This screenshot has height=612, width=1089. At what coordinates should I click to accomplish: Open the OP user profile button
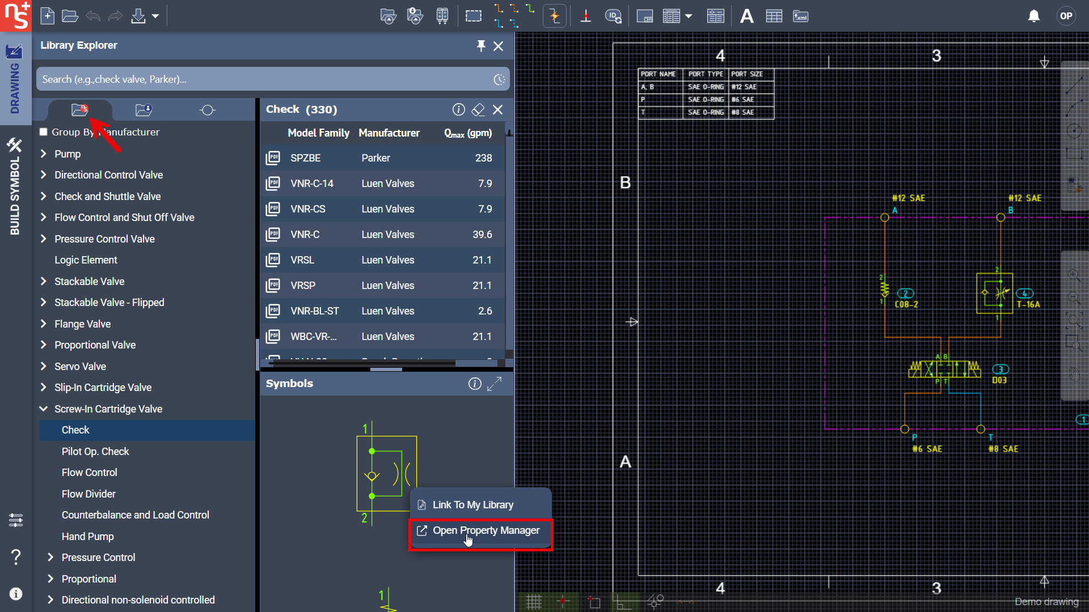coord(1066,16)
